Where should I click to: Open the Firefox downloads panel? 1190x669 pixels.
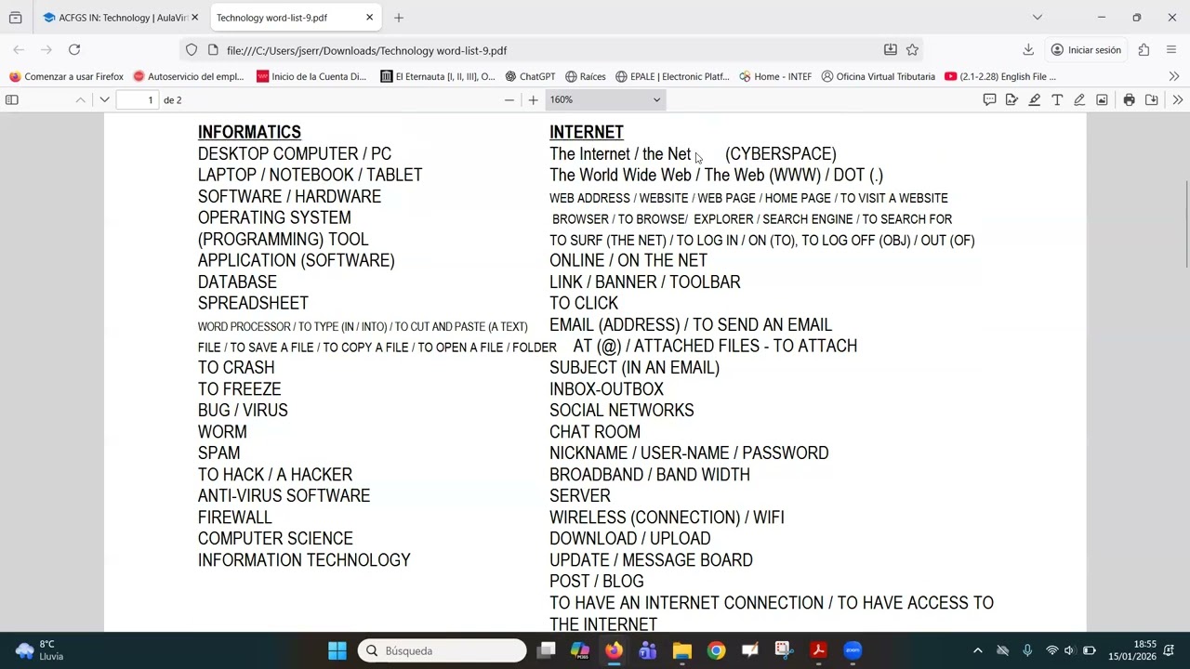click(x=1028, y=50)
